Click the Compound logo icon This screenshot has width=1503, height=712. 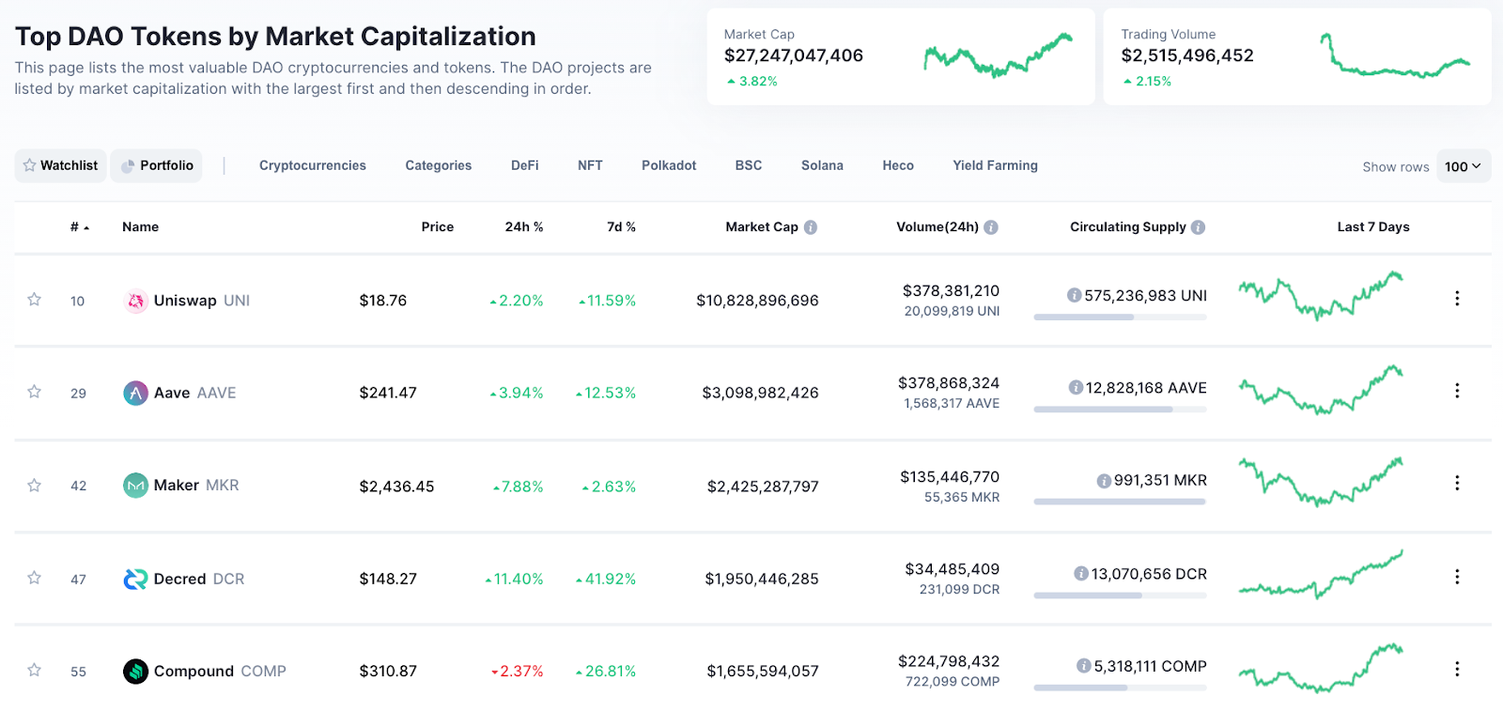pyautogui.click(x=135, y=672)
